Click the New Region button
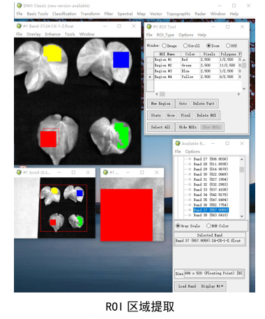Viewport: 265px width, 319px height. pos(161,103)
